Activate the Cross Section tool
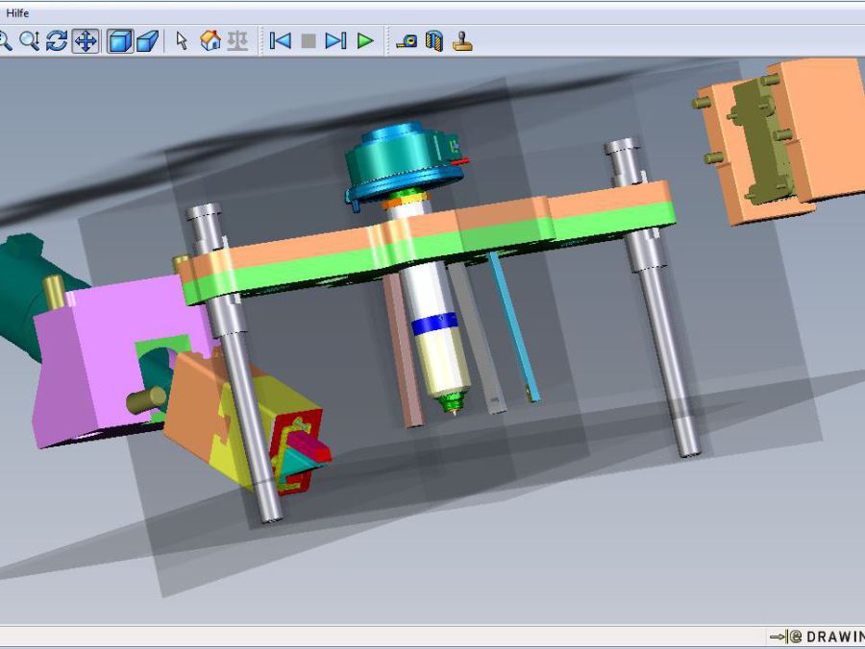The height and width of the screenshot is (649, 865). (x=434, y=41)
